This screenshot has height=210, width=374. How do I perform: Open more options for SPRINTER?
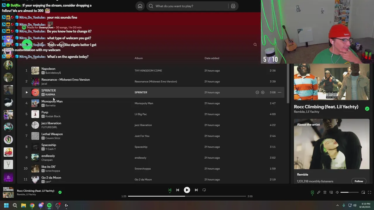(x=279, y=92)
